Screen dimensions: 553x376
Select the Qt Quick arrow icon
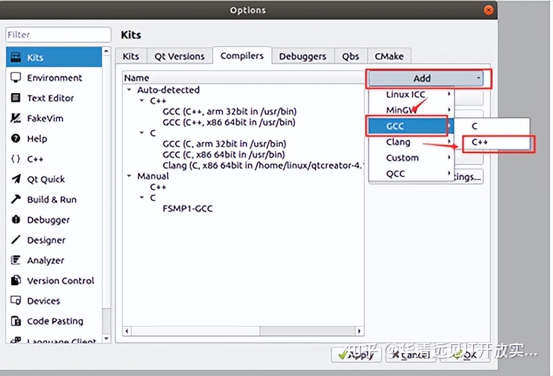pos(16,179)
